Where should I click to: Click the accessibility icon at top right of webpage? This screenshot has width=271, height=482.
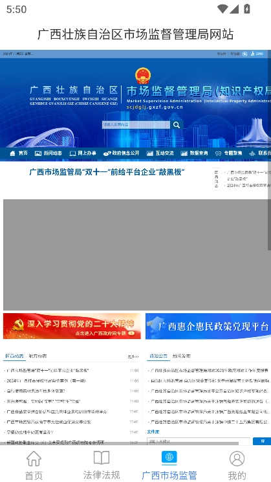click(252, 54)
